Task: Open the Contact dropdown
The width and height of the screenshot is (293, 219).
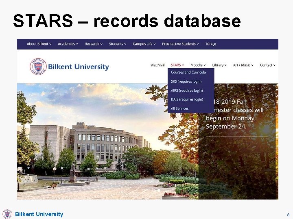Action: click(267, 65)
